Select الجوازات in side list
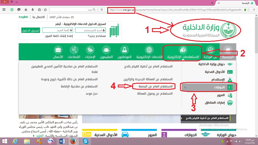The image size is (258, 145). [208, 87]
